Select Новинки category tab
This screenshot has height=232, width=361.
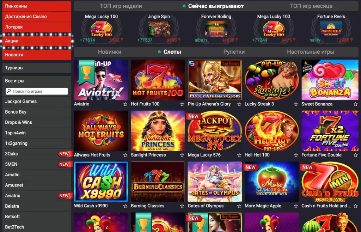click(x=110, y=52)
